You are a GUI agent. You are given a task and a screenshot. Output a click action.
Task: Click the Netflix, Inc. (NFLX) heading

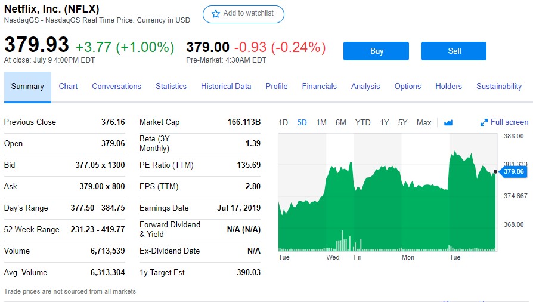pyautogui.click(x=52, y=9)
